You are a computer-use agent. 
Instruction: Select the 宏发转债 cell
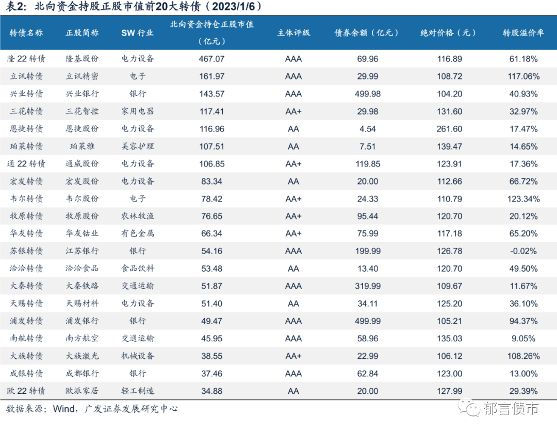tap(26, 181)
